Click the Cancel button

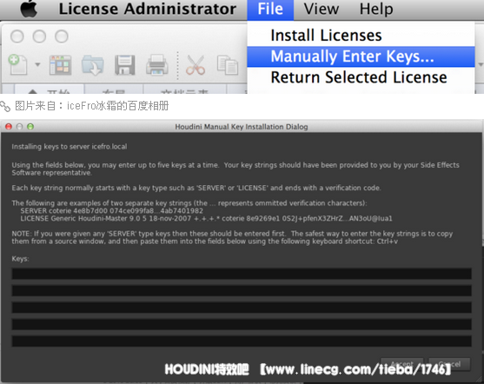[449, 364]
